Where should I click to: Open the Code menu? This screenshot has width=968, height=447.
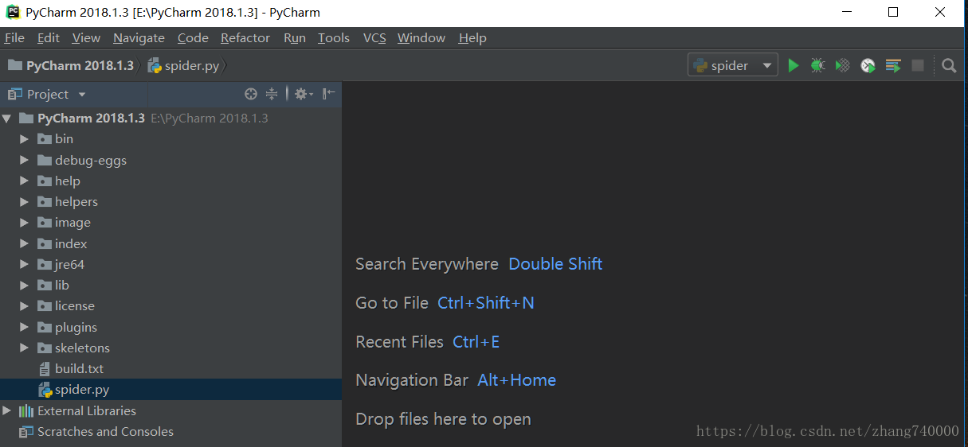pyautogui.click(x=193, y=37)
